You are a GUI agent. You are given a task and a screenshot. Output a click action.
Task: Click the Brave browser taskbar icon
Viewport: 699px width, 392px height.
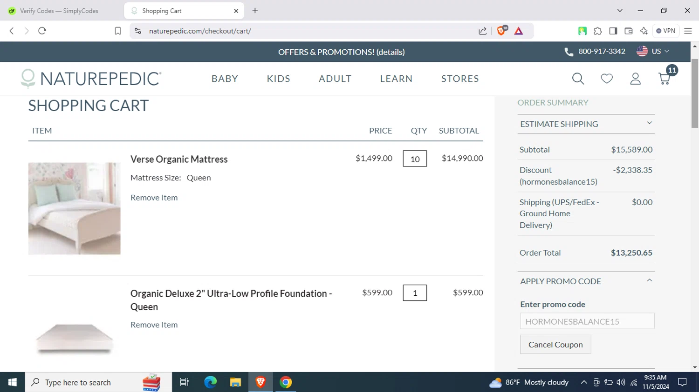click(x=260, y=382)
